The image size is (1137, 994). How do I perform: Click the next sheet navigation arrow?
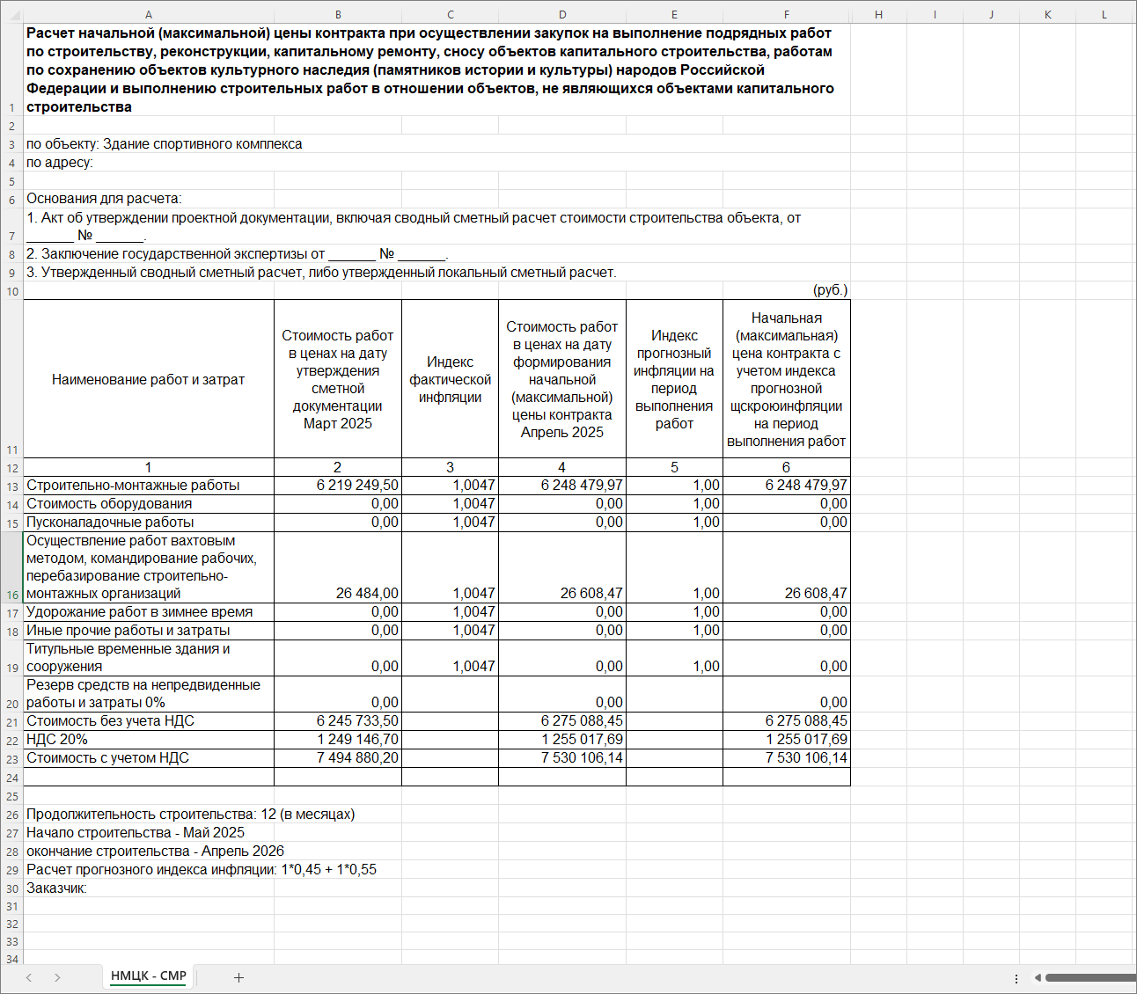(57, 977)
